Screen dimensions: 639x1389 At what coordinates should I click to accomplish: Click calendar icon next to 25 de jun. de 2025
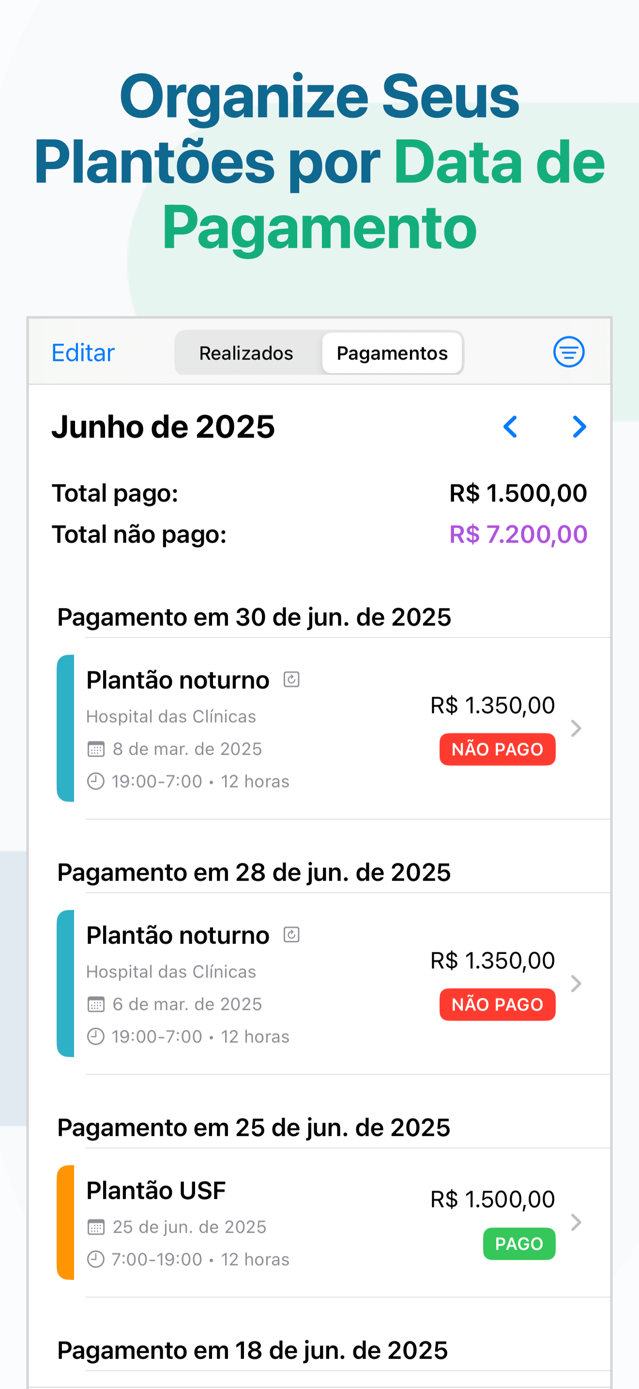(96, 1227)
